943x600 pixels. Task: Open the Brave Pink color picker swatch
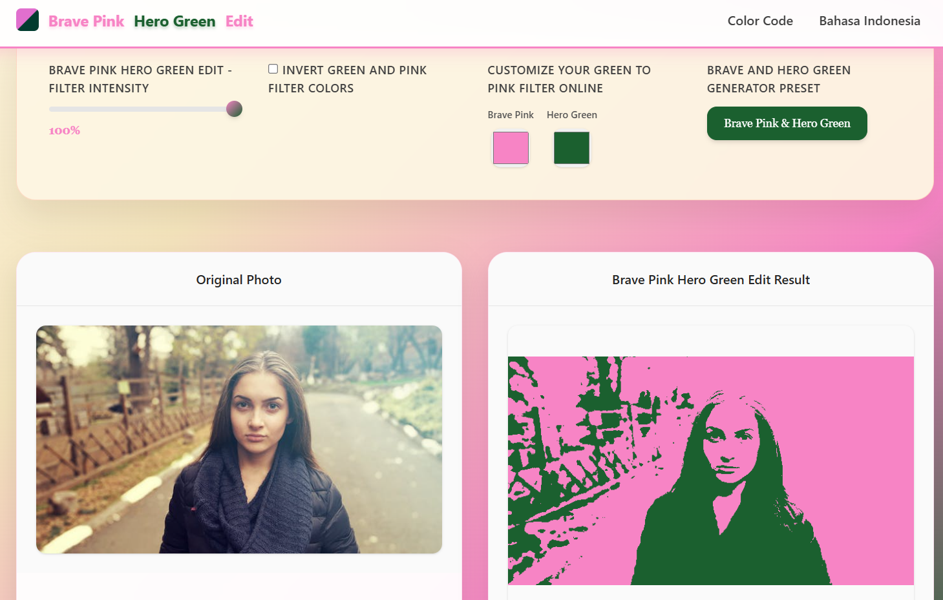tap(511, 148)
